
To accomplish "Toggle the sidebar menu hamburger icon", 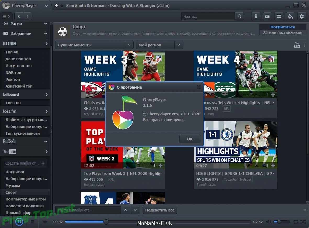I will tap(4, 17).
